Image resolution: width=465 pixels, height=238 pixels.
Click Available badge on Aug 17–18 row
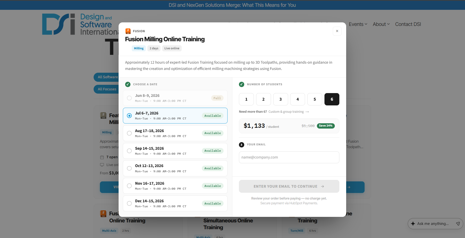(x=213, y=133)
